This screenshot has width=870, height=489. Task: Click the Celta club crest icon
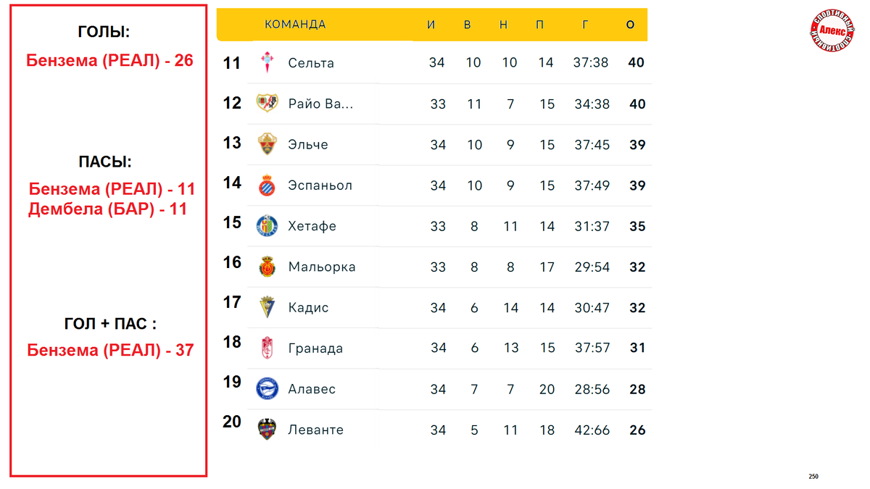(x=267, y=63)
